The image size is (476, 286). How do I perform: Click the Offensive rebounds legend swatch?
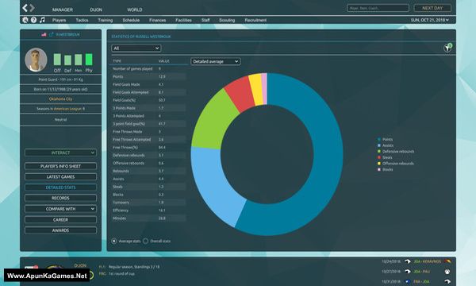click(379, 164)
